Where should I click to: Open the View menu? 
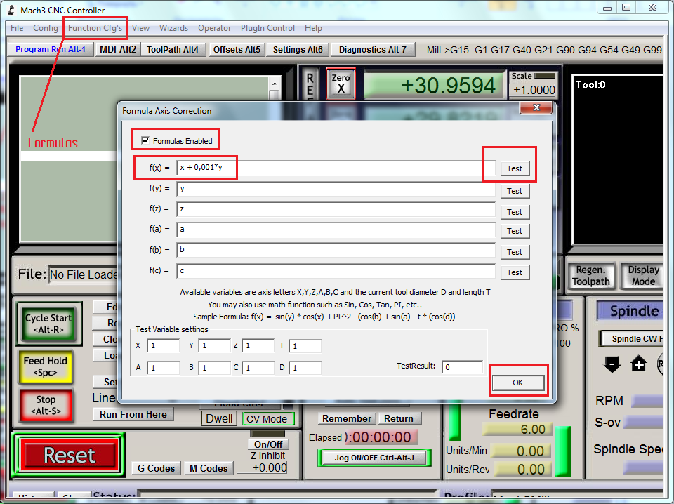click(140, 28)
